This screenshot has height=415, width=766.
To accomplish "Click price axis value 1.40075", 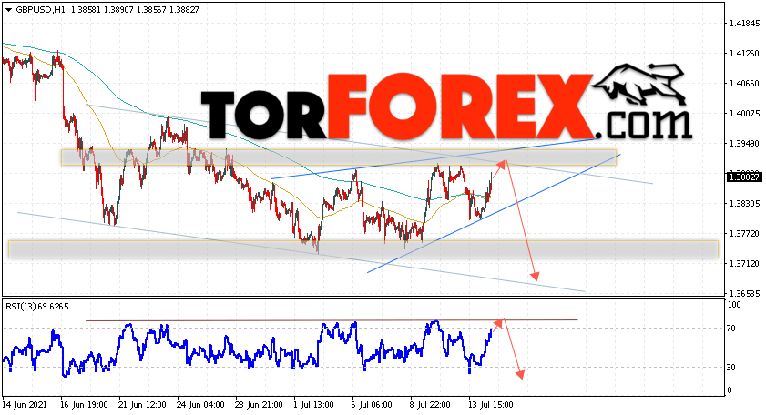I will [x=744, y=113].
